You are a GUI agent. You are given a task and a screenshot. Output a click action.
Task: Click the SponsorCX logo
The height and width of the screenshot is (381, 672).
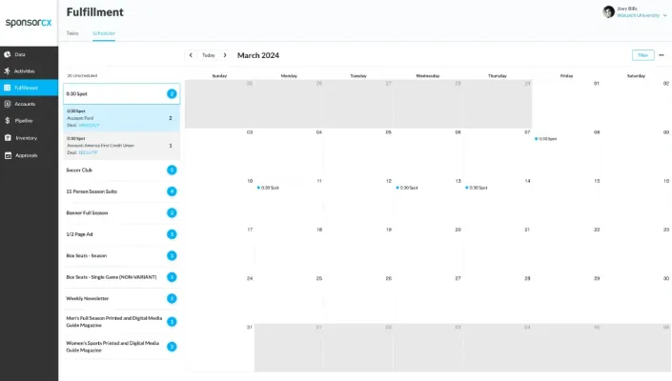29,23
